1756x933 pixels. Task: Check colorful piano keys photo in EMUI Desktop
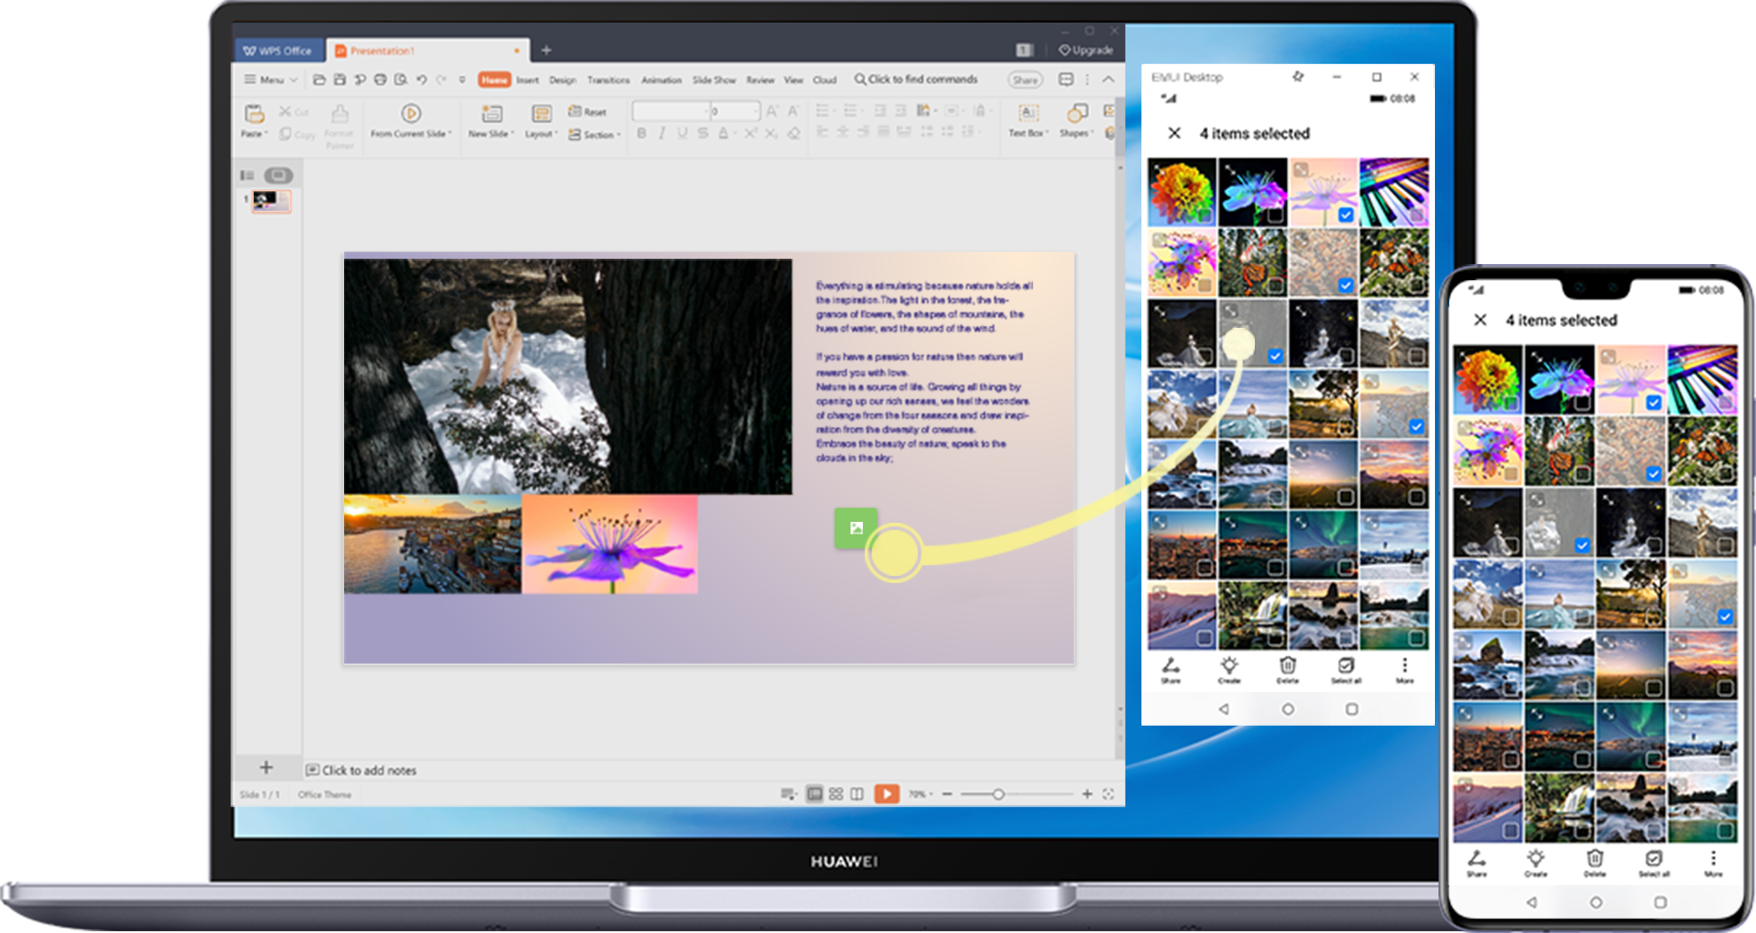tap(1417, 214)
